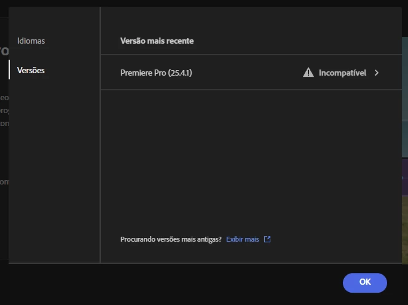This screenshot has width=408, height=305.
Task: Click the Procurando versões mais antigas? text
Action: click(171, 239)
